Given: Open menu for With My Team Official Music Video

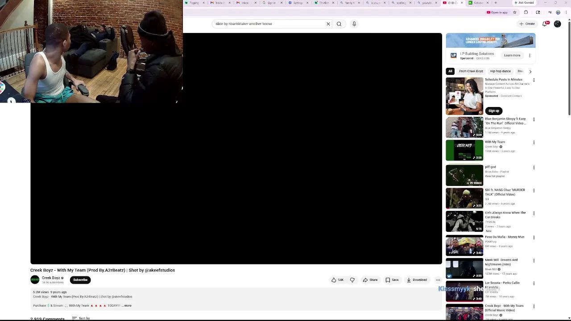Looking at the screenshot, I should pos(534,307).
